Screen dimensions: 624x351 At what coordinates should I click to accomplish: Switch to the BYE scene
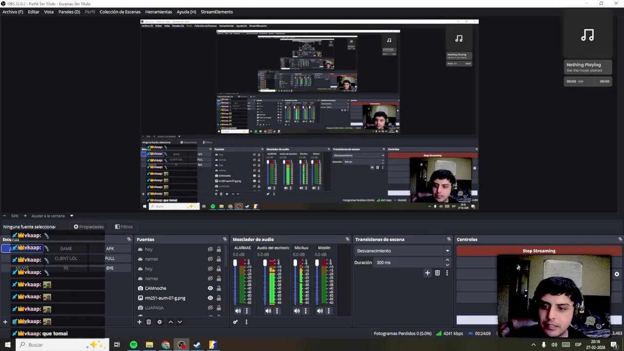(x=110, y=268)
